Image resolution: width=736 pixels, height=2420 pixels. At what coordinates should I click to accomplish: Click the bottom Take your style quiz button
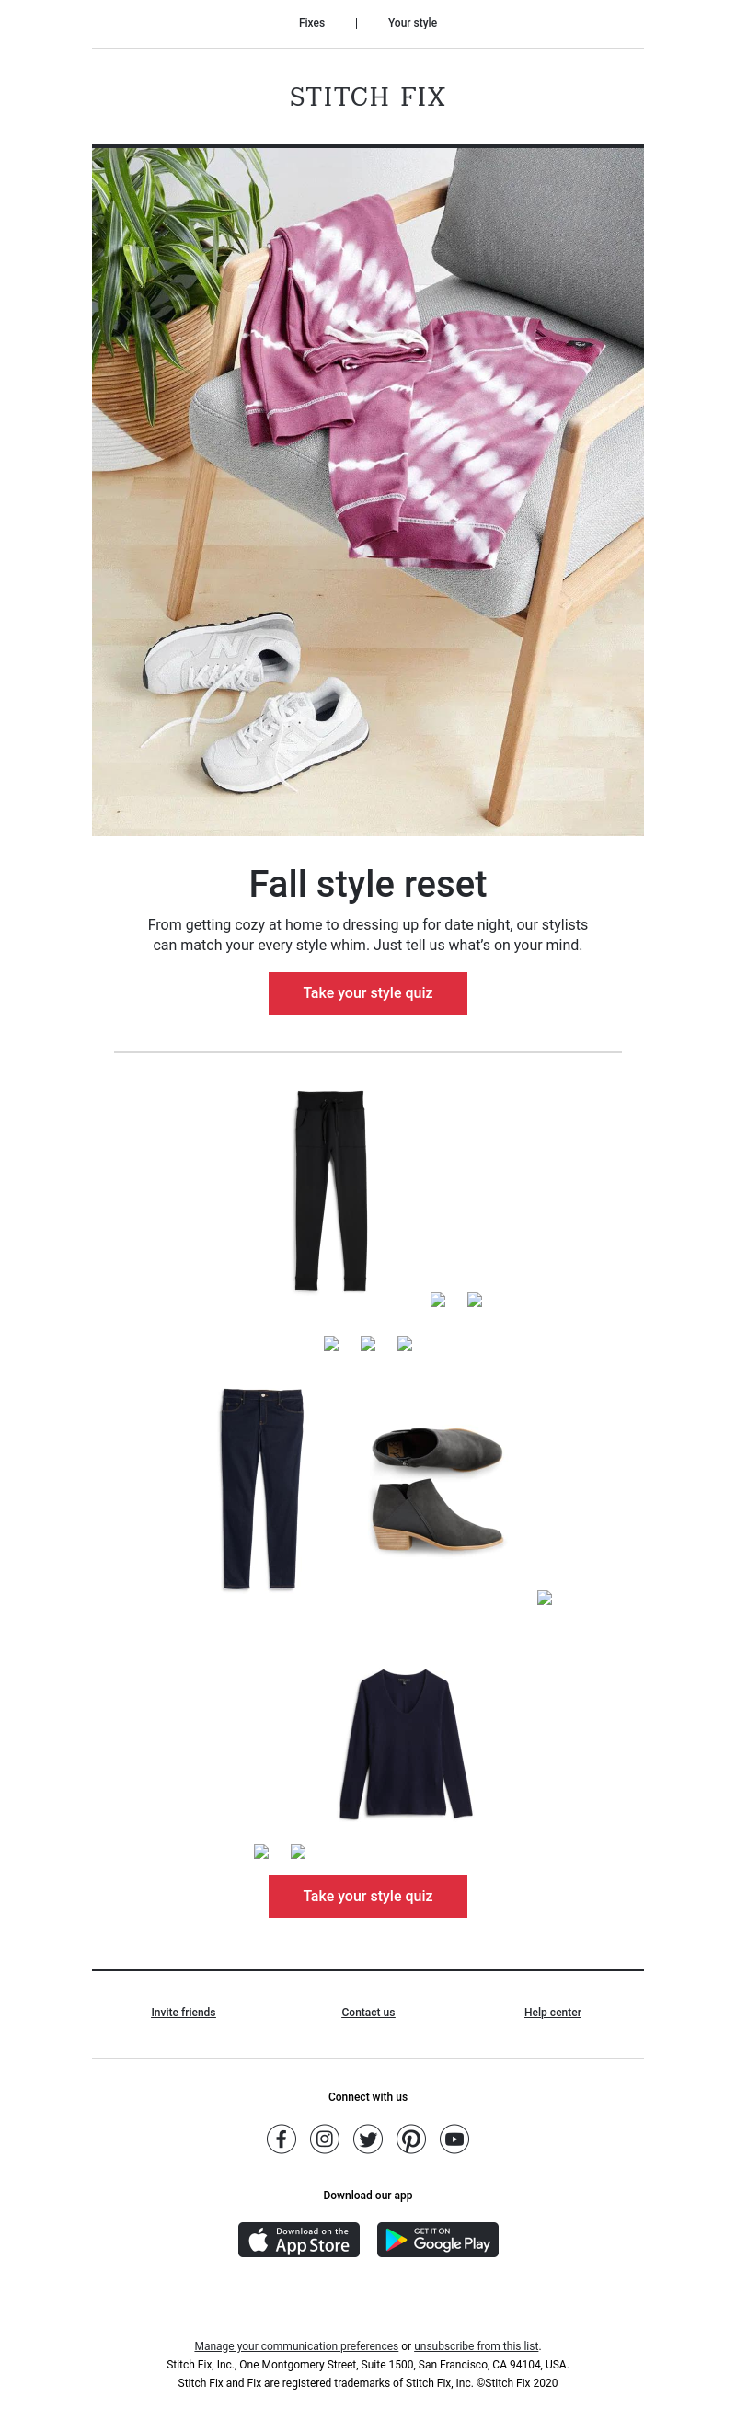coord(367,1896)
